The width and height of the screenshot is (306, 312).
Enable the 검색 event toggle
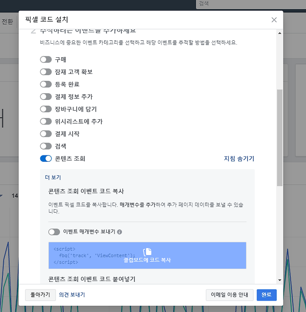tap(46, 146)
